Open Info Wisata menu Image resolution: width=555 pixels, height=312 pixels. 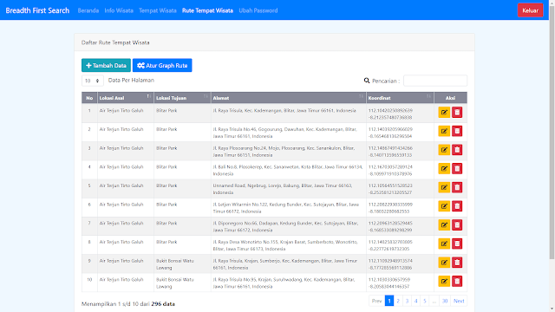(x=119, y=10)
